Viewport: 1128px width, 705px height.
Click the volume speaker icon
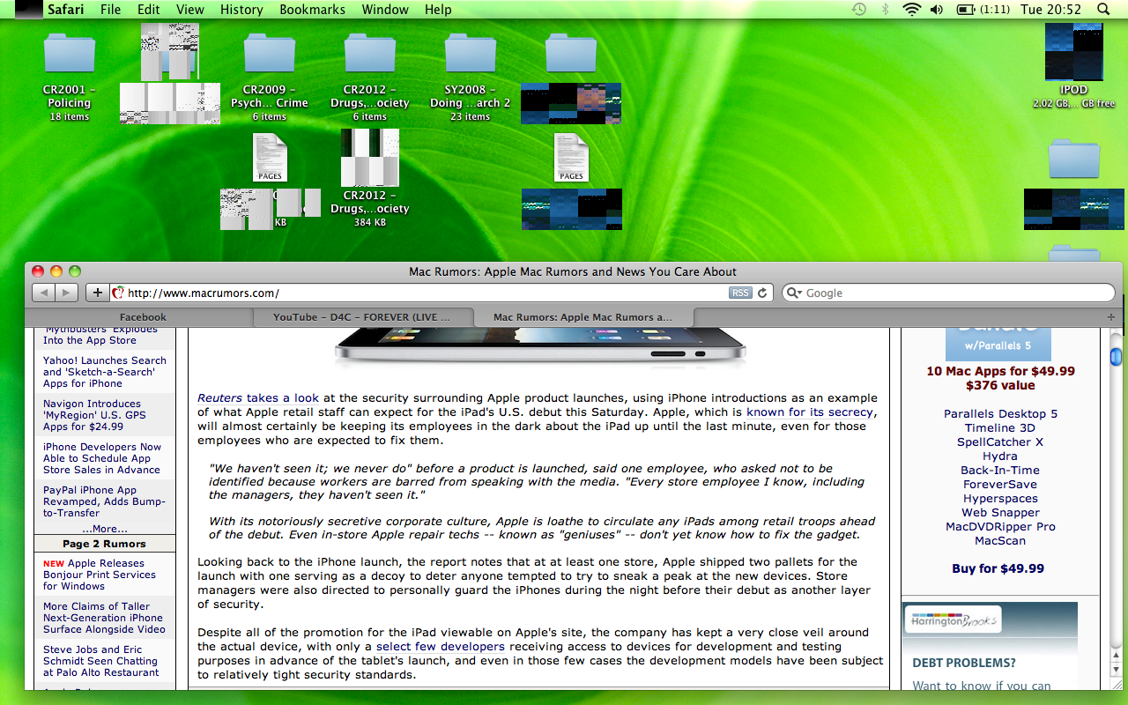click(937, 10)
